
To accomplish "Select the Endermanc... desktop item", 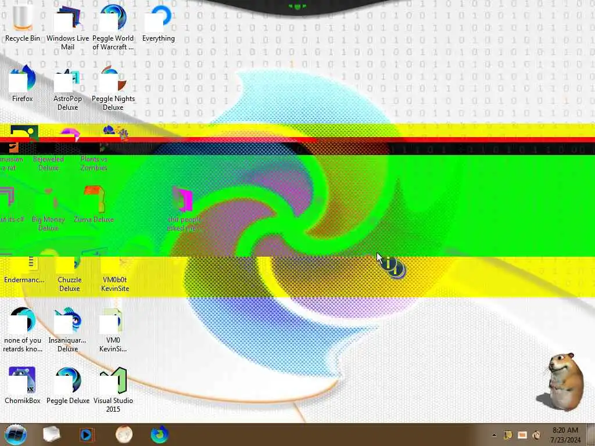I will (x=24, y=269).
